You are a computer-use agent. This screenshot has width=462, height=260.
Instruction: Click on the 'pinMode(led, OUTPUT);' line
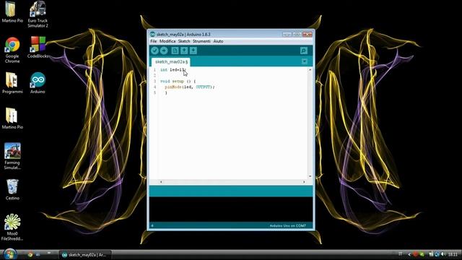tap(190, 87)
